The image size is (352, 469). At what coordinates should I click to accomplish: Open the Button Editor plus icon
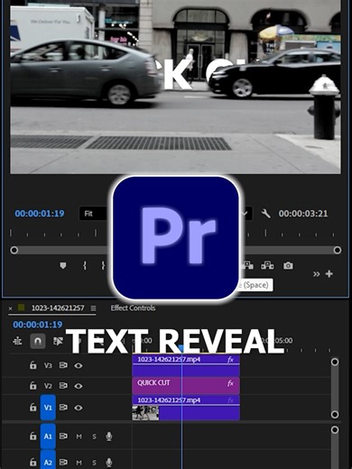click(329, 274)
